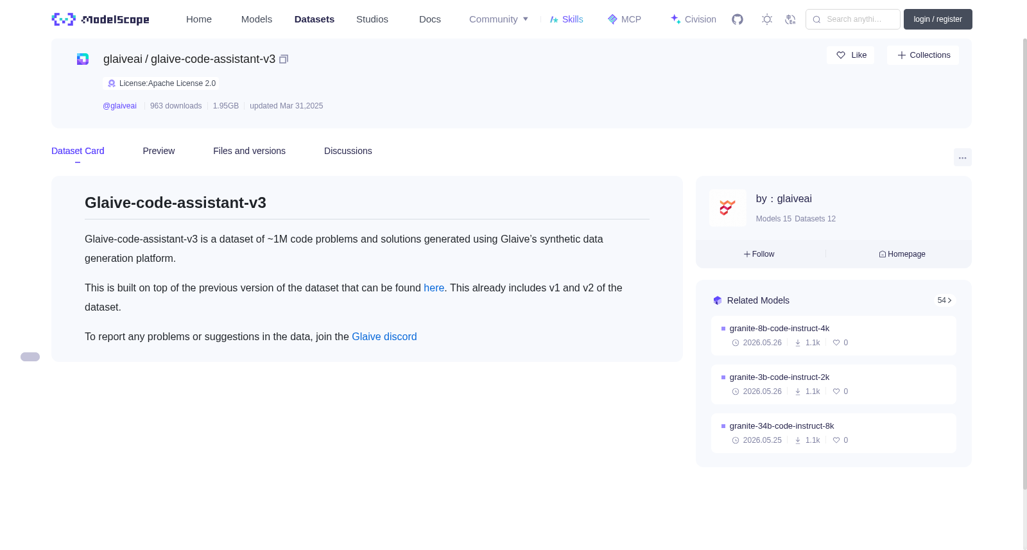This screenshot has width=1027, height=550.
Task: Open the glaiveai Homepage link
Action: pos(902,254)
